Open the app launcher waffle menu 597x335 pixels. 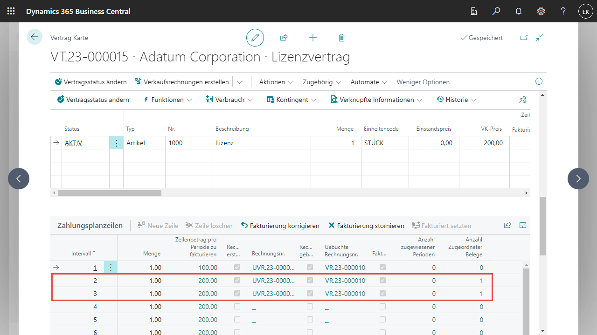(11, 11)
